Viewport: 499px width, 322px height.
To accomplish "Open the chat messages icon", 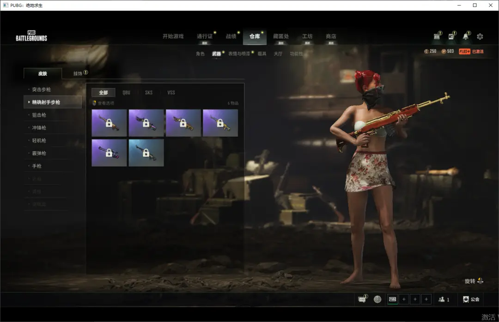I will (362, 299).
